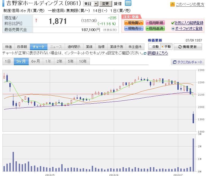
Task: Switch to the 適時開示 tab
Action: [74, 47]
